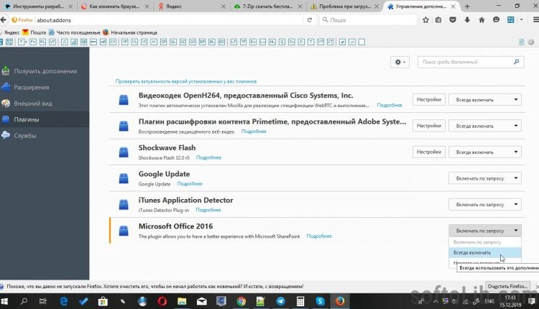Image resolution: width=539 pixels, height=309 pixels.
Task: Expand Google Update activation dropdown
Action: click(x=484, y=178)
